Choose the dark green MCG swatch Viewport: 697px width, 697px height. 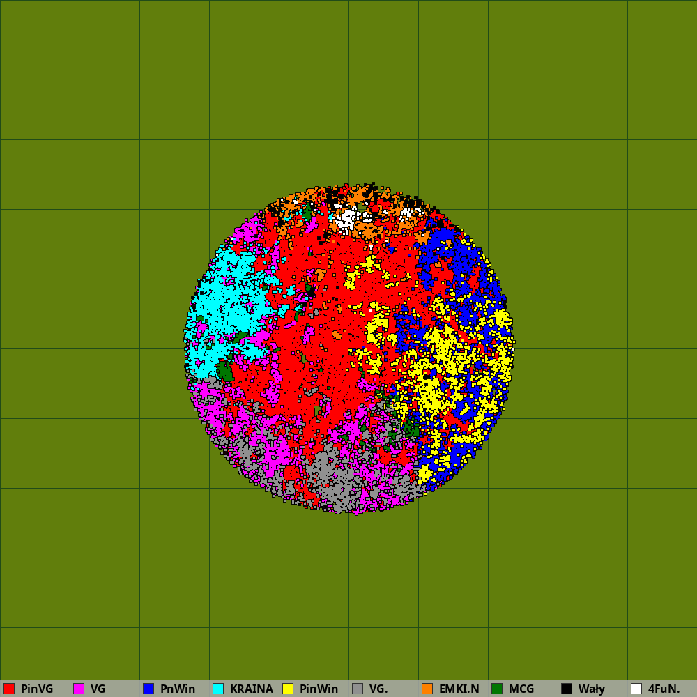pyautogui.click(x=497, y=689)
